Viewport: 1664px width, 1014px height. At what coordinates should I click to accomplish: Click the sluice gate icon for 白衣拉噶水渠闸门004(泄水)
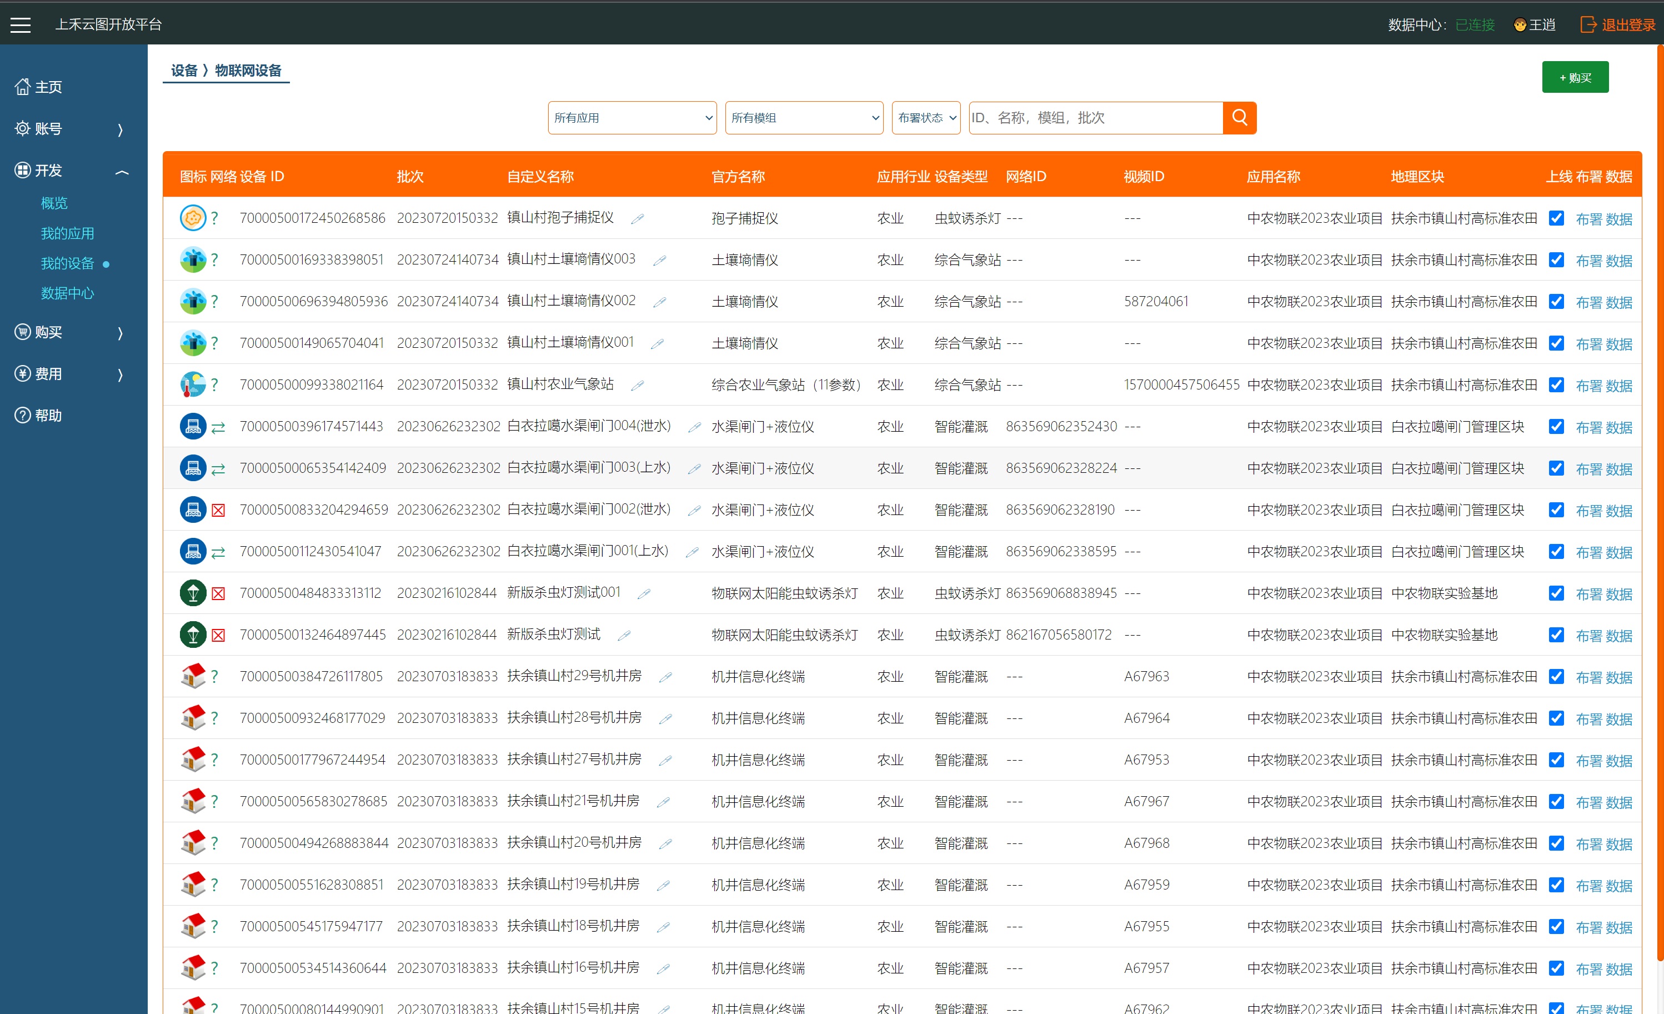193,426
